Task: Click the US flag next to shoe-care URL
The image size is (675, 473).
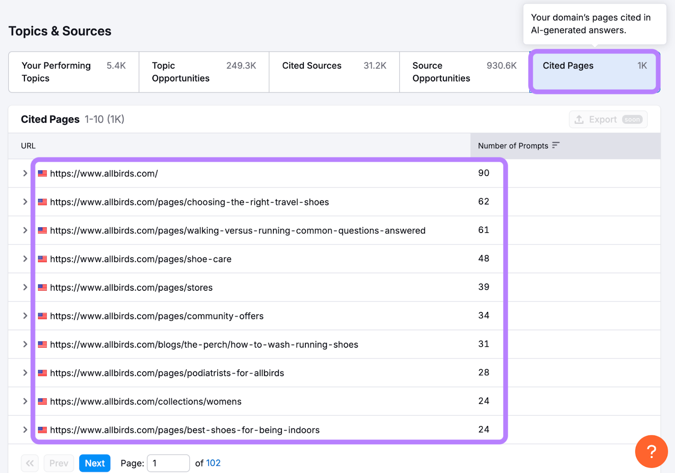Action: 43,259
